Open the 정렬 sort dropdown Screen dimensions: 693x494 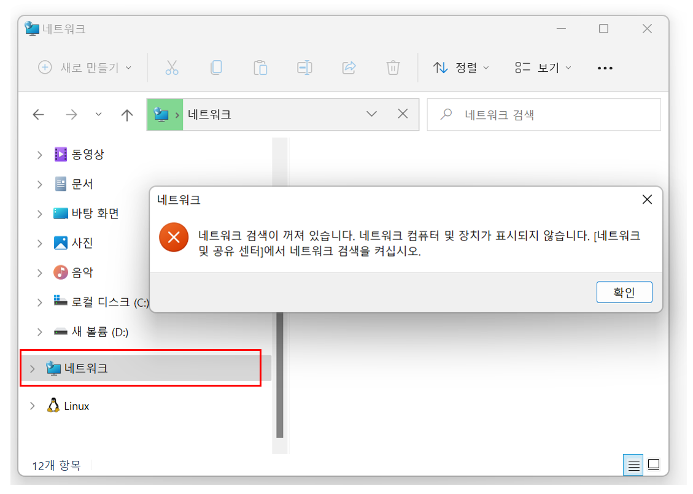(461, 68)
